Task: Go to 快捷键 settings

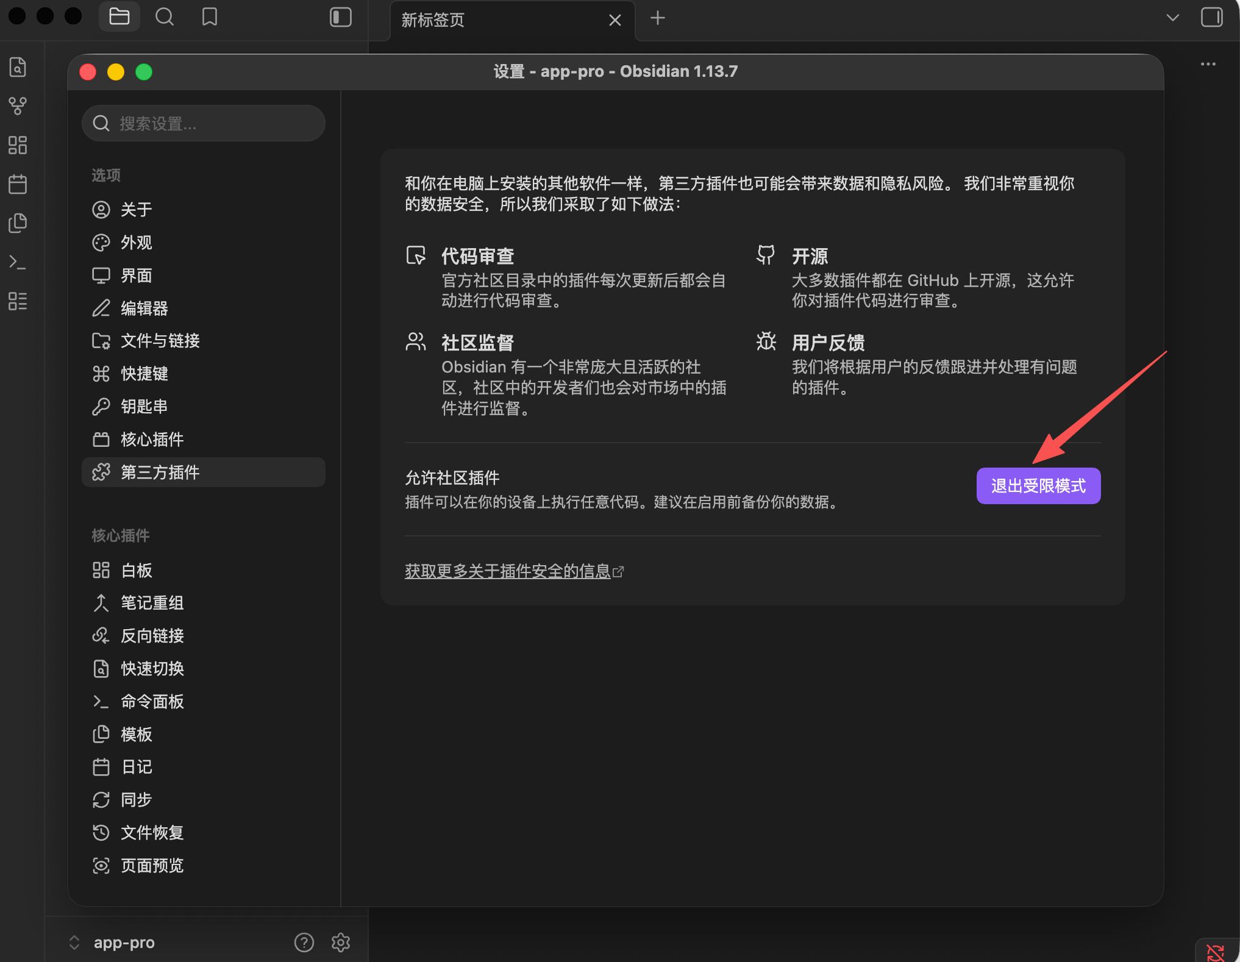Action: [x=204, y=374]
